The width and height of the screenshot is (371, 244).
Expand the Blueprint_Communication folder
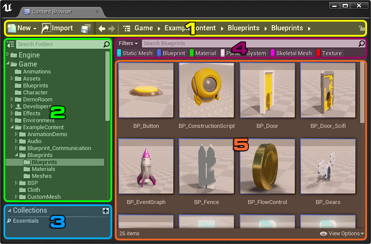(x=16, y=148)
